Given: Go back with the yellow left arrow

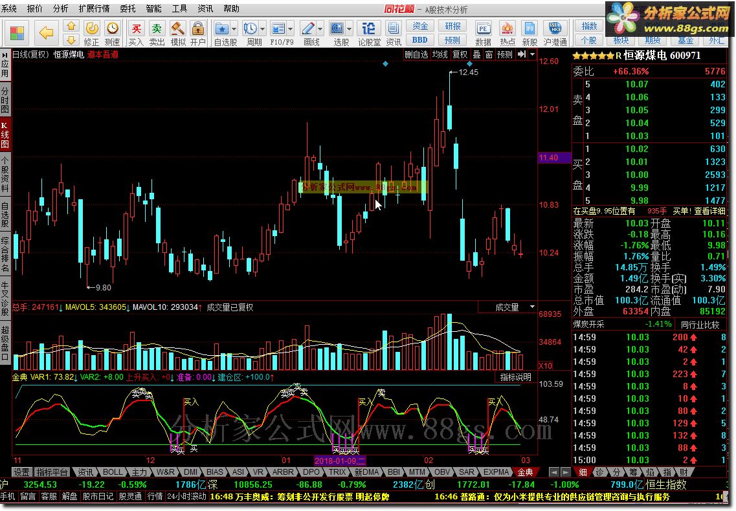Looking at the screenshot, I should coord(46,32).
